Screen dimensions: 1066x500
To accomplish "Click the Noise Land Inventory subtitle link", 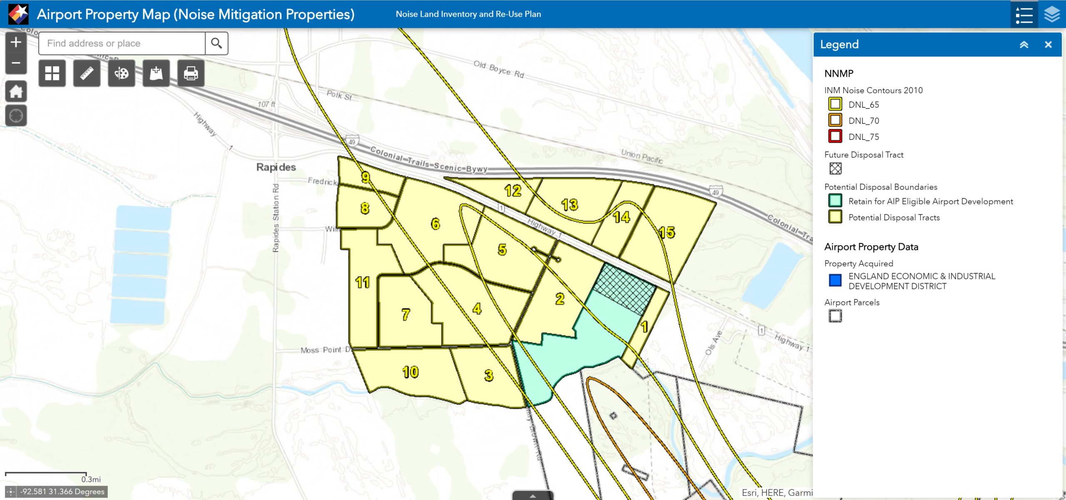I will 468,14.
